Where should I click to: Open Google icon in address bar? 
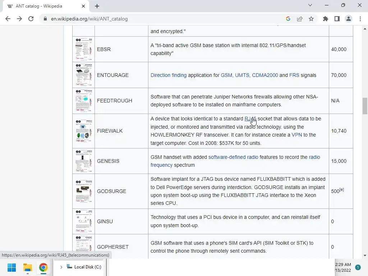288,19
